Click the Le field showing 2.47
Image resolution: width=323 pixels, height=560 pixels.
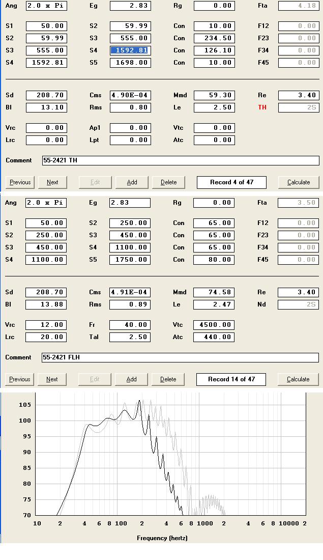pyautogui.click(x=214, y=304)
